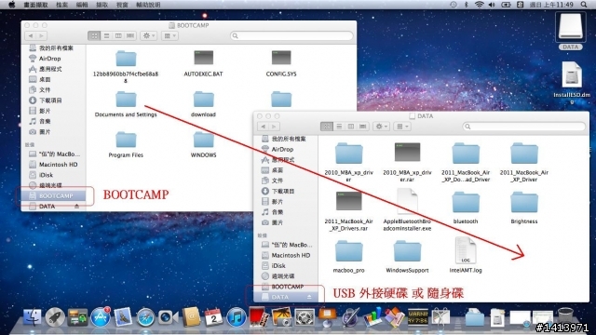
Task: Switch DATA window to list view
Action: point(339,127)
